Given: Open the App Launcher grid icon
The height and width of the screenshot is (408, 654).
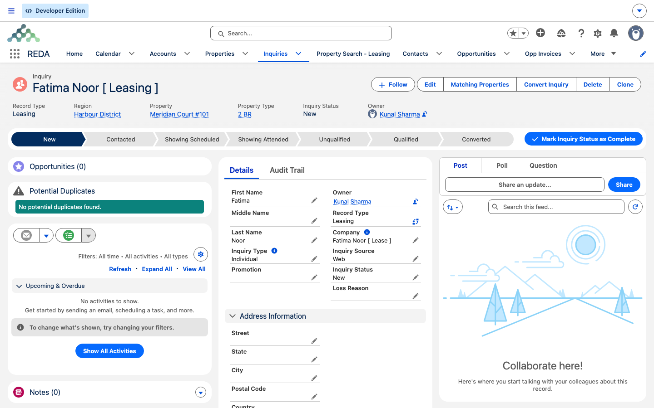Looking at the screenshot, I should pyautogui.click(x=15, y=53).
